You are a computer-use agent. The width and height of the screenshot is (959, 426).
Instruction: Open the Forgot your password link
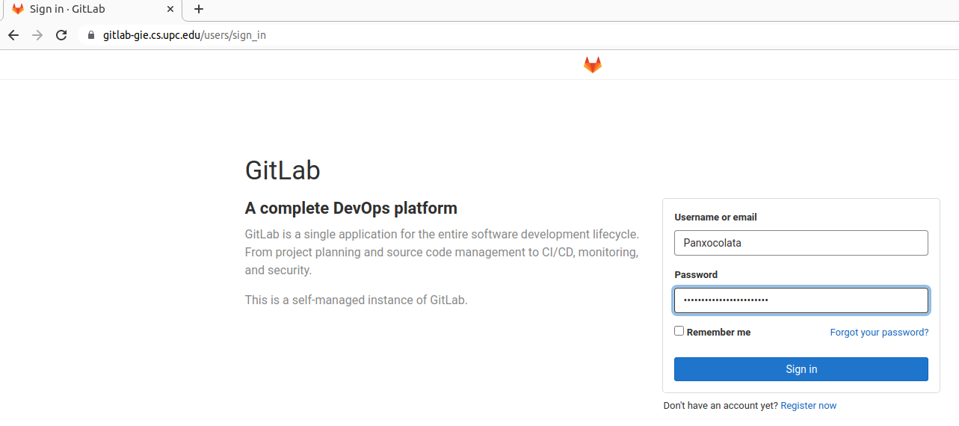pos(879,333)
